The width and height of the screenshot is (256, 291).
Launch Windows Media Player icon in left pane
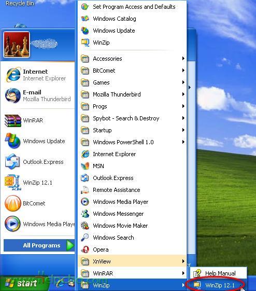pyautogui.click(x=12, y=224)
